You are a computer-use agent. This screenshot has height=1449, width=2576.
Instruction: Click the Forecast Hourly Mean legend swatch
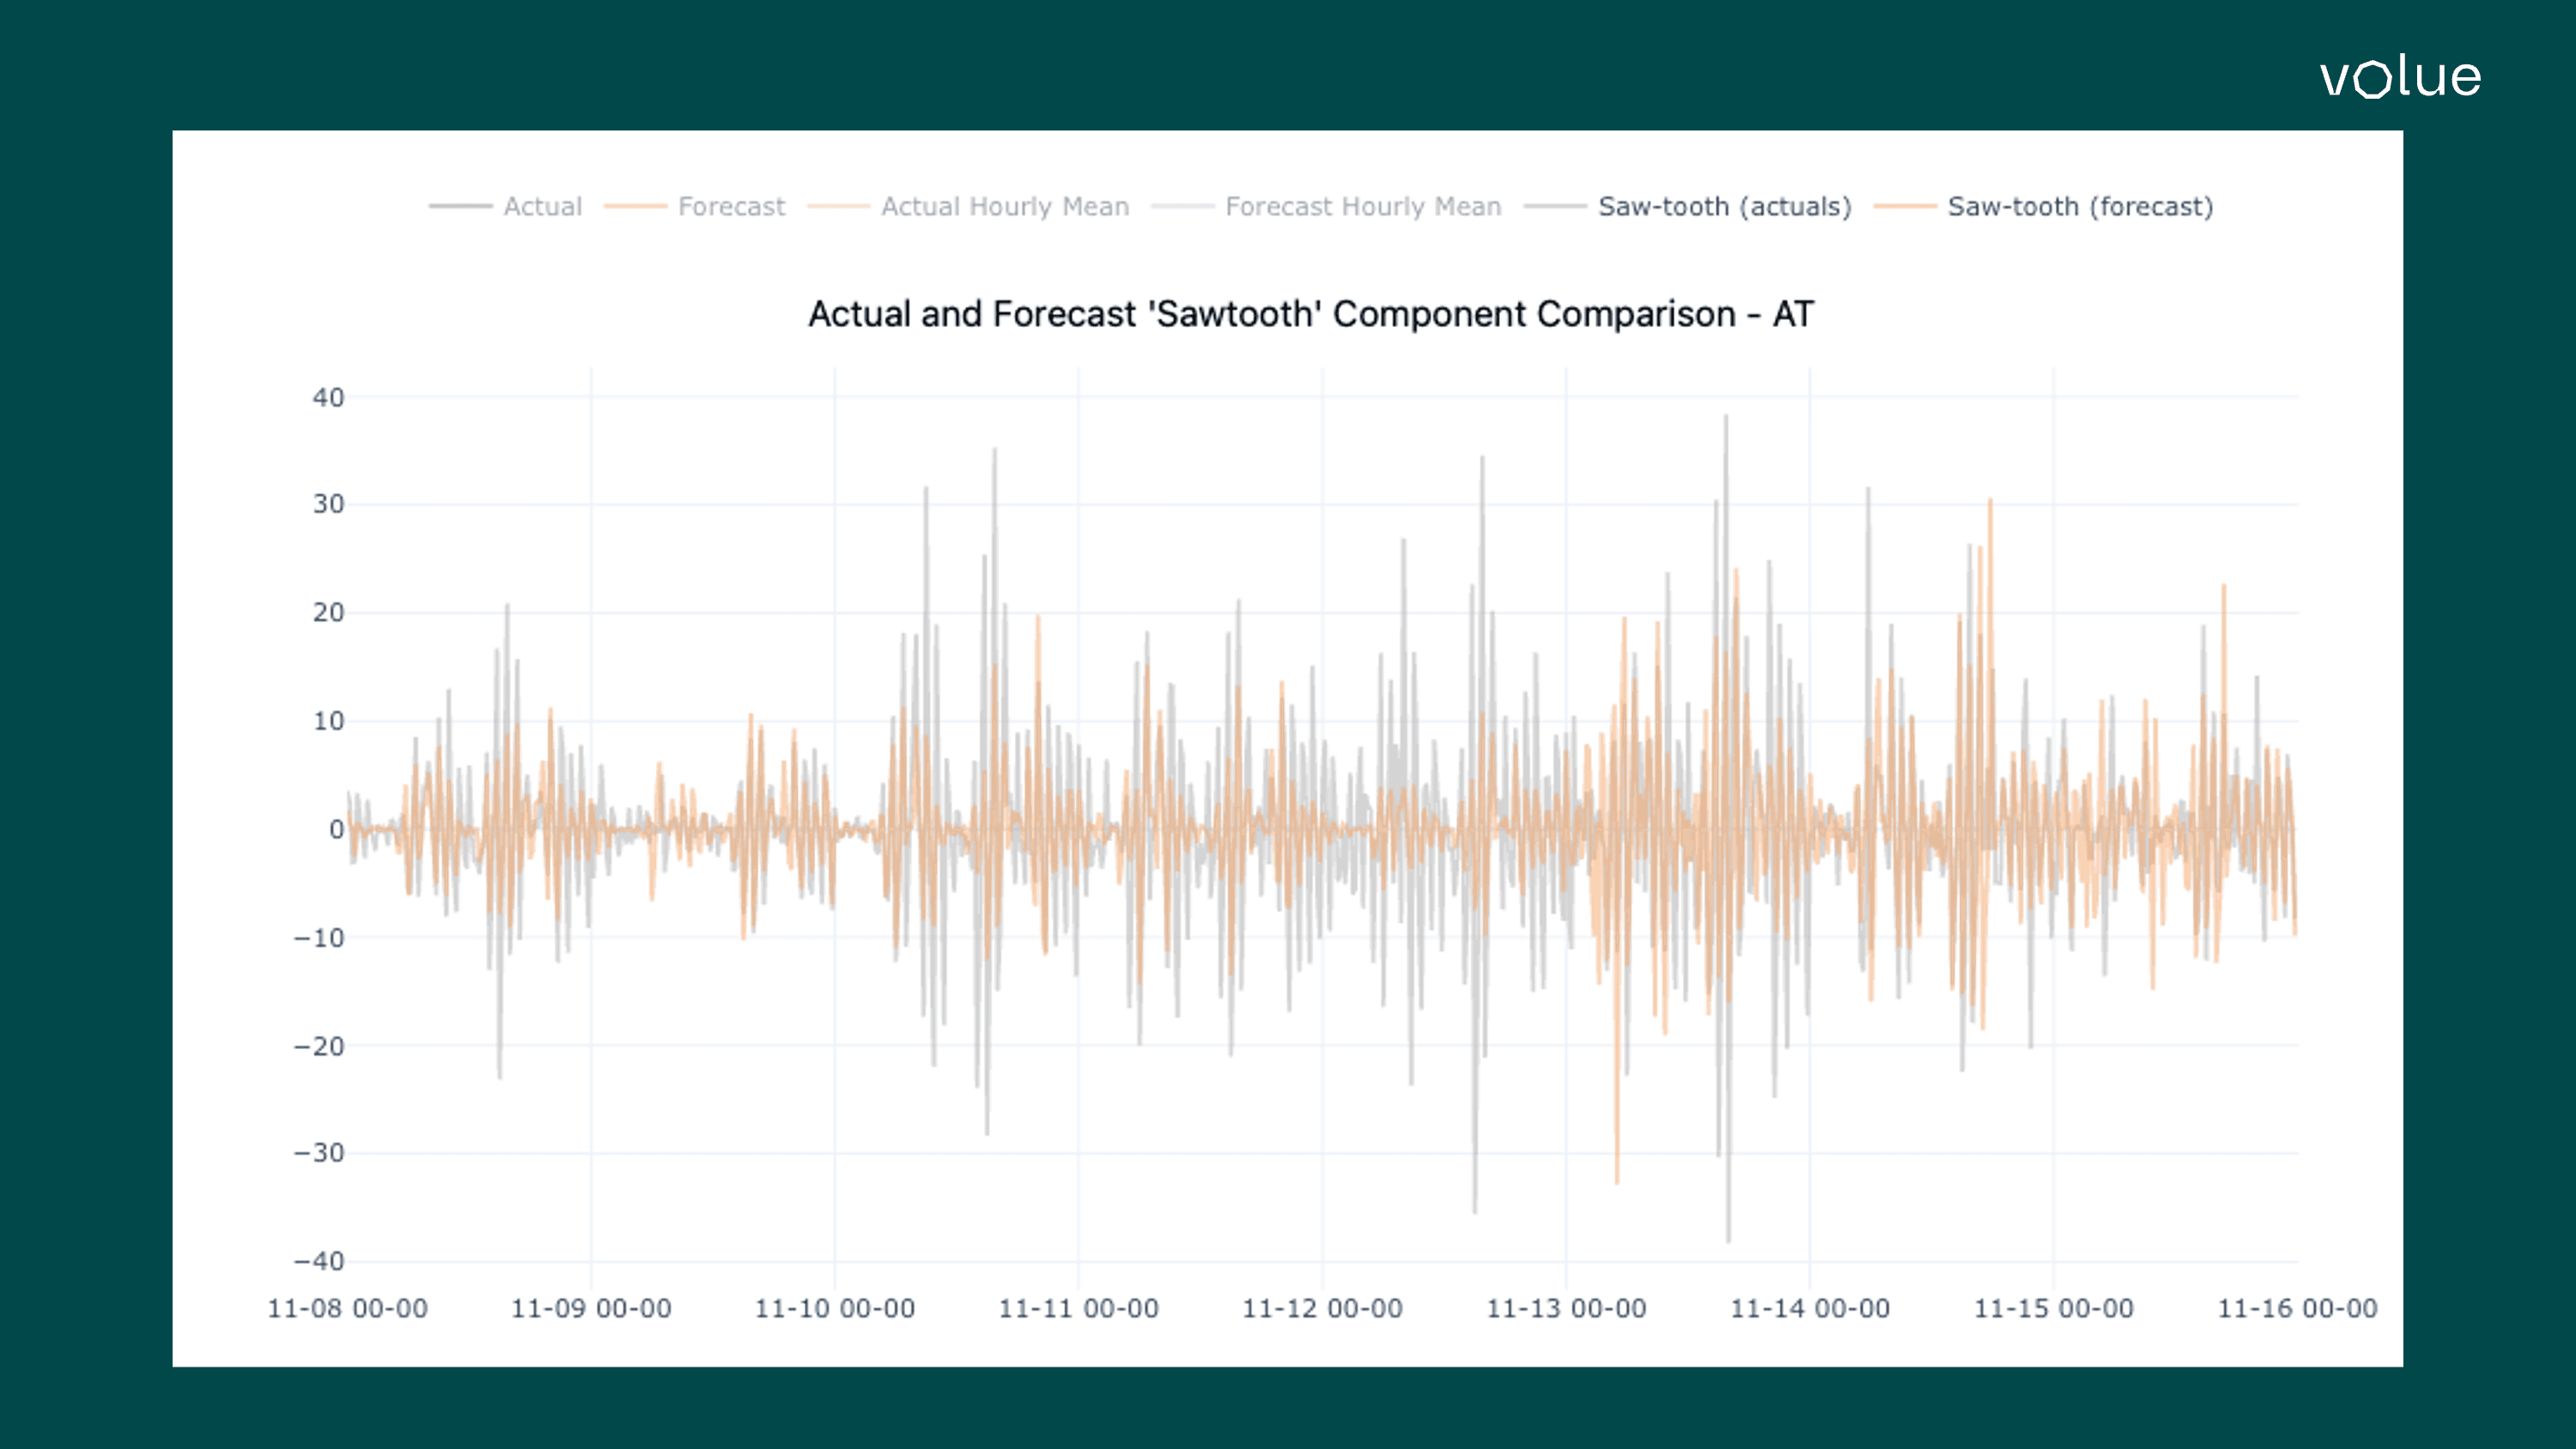(1185, 207)
